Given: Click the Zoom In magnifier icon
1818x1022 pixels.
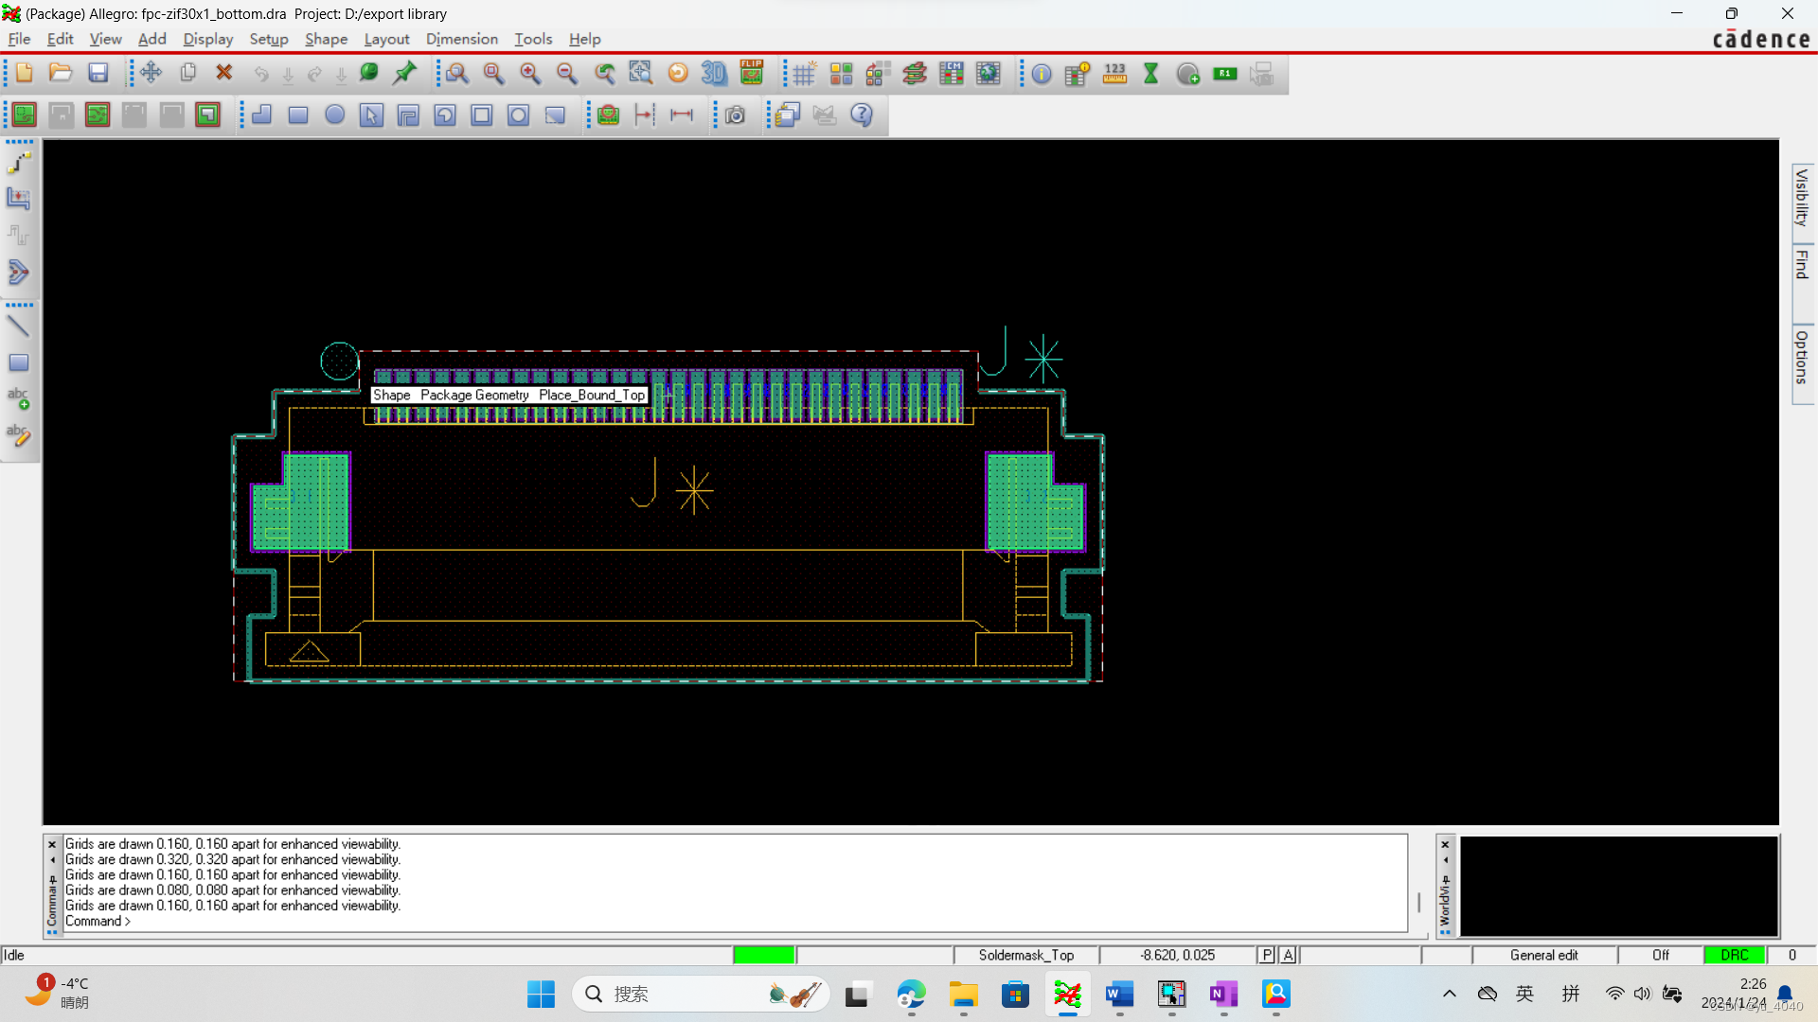Looking at the screenshot, I should 530,74.
